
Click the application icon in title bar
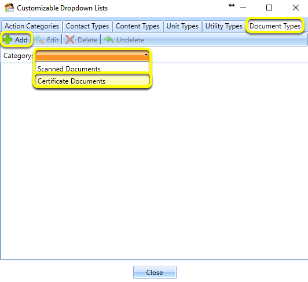click(9, 8)
